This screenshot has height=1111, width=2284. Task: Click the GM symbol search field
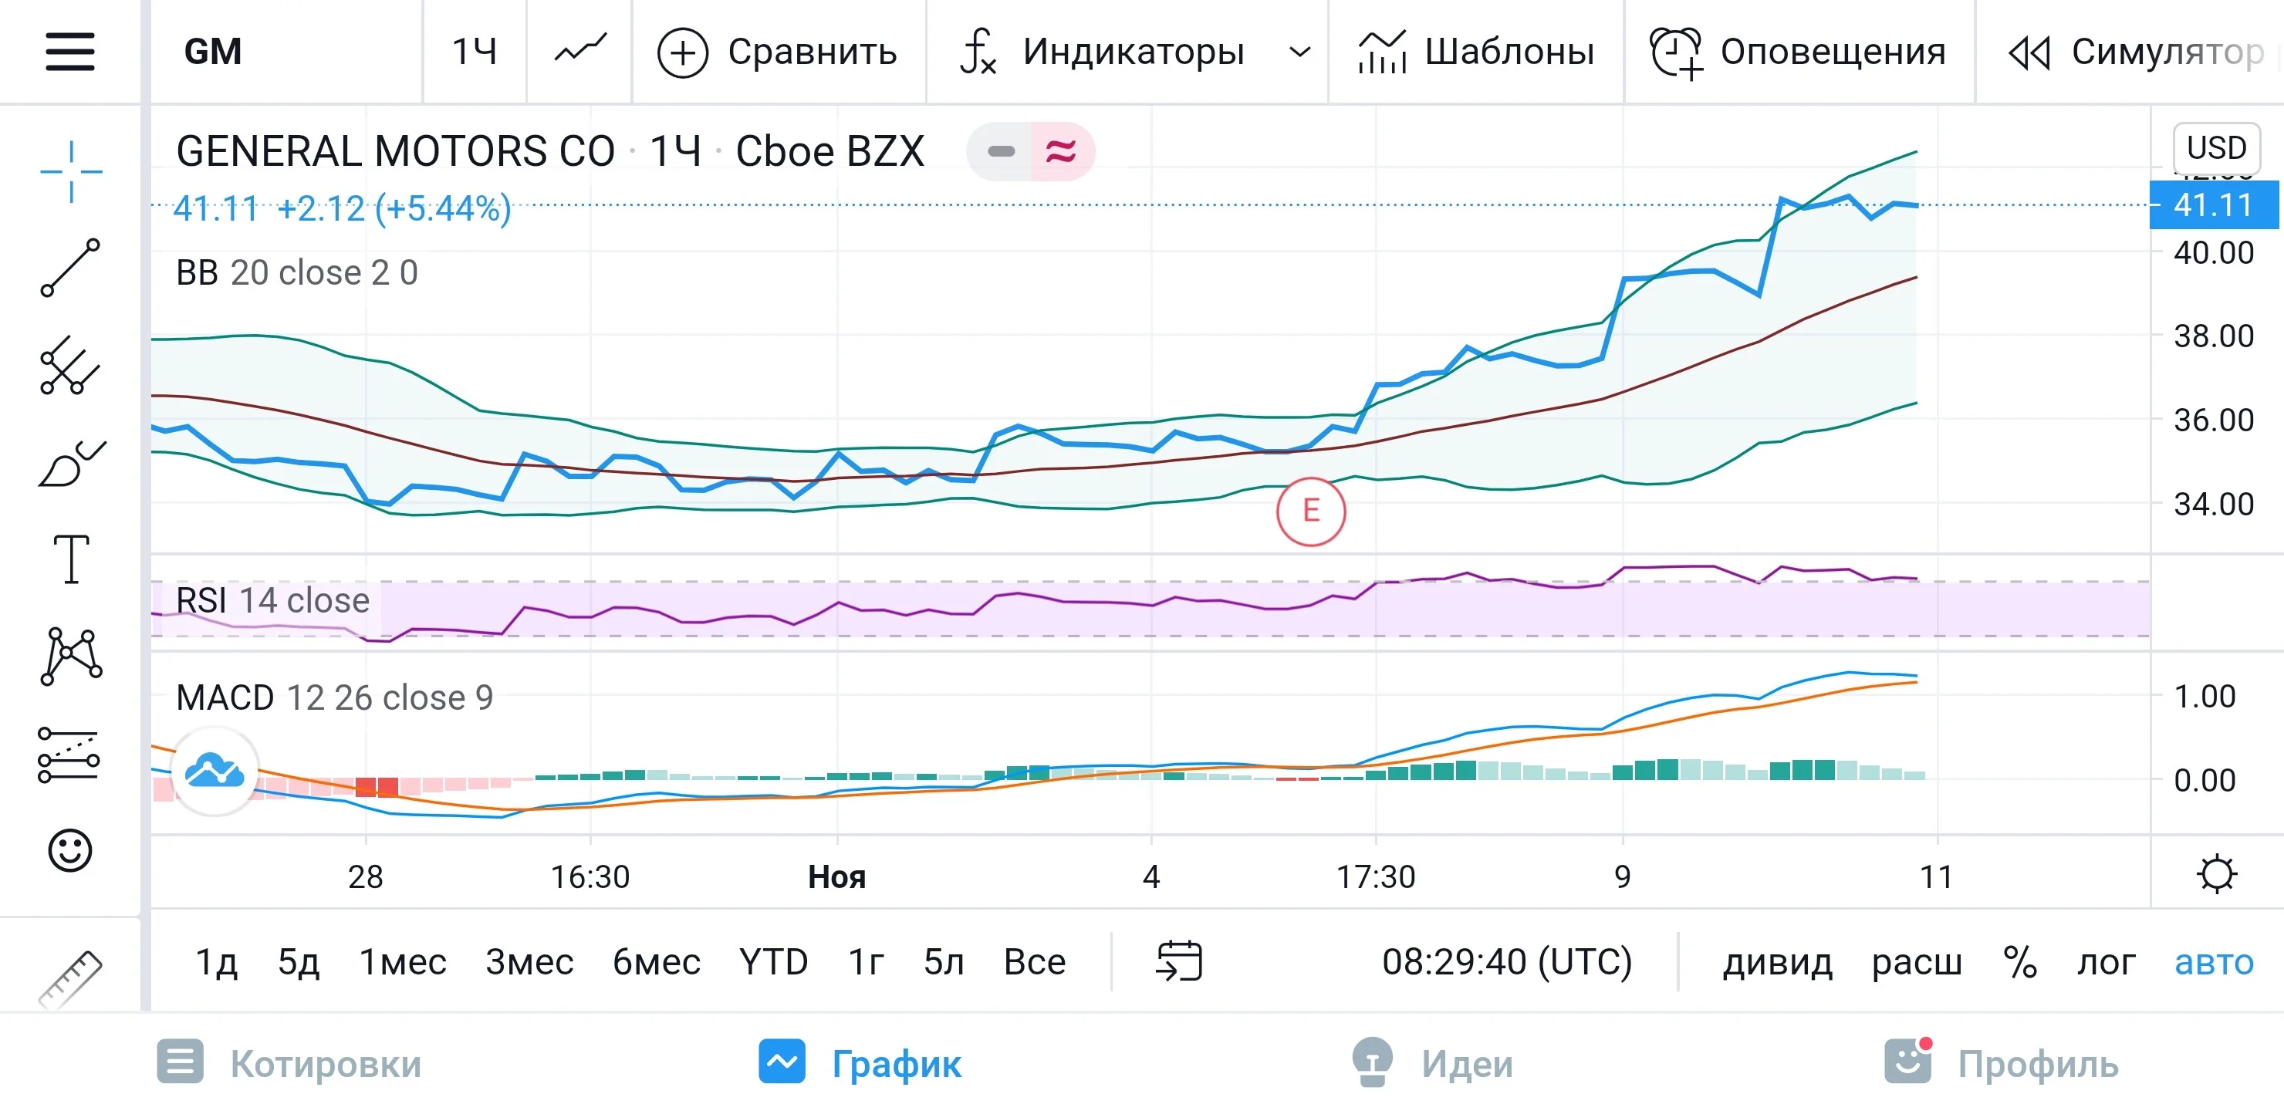coord(286,52)
